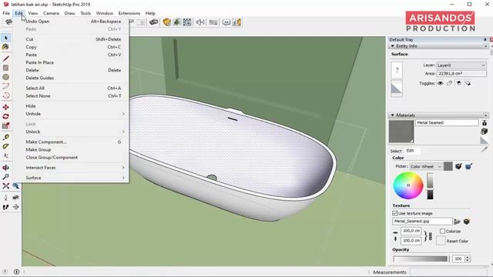
Task: Open the Camera menu
Action: pyautogui.click(x=51, y=13)
